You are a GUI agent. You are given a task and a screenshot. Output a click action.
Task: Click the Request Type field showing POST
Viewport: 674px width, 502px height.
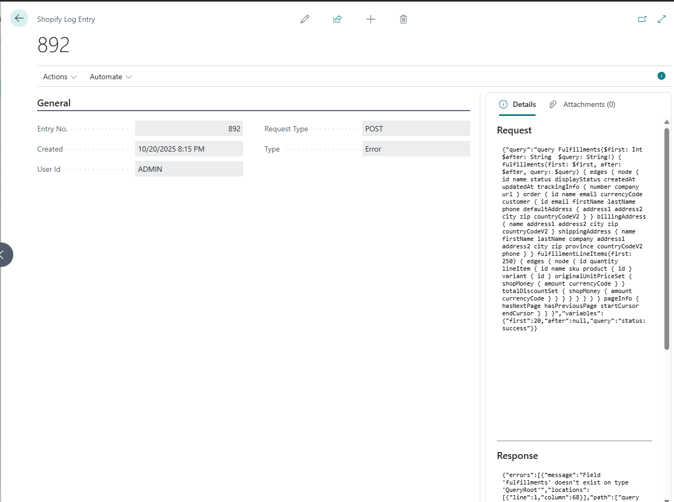coord(416,129)
